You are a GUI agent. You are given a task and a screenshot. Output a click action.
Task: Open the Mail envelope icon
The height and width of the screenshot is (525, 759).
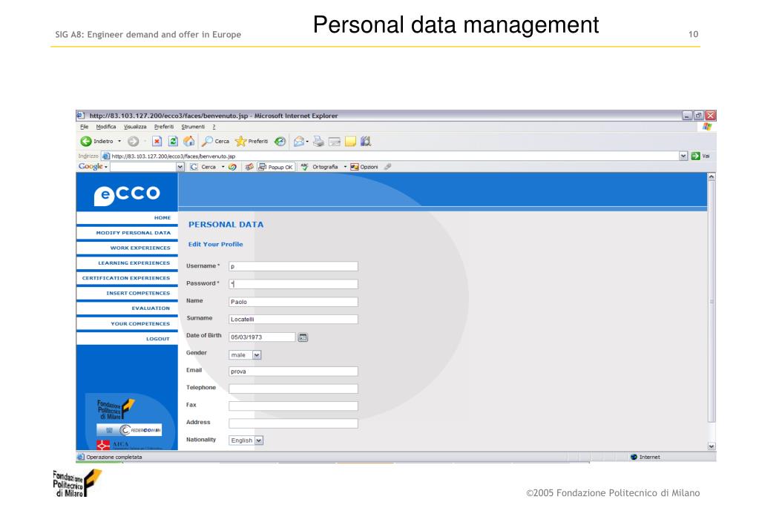299,142
